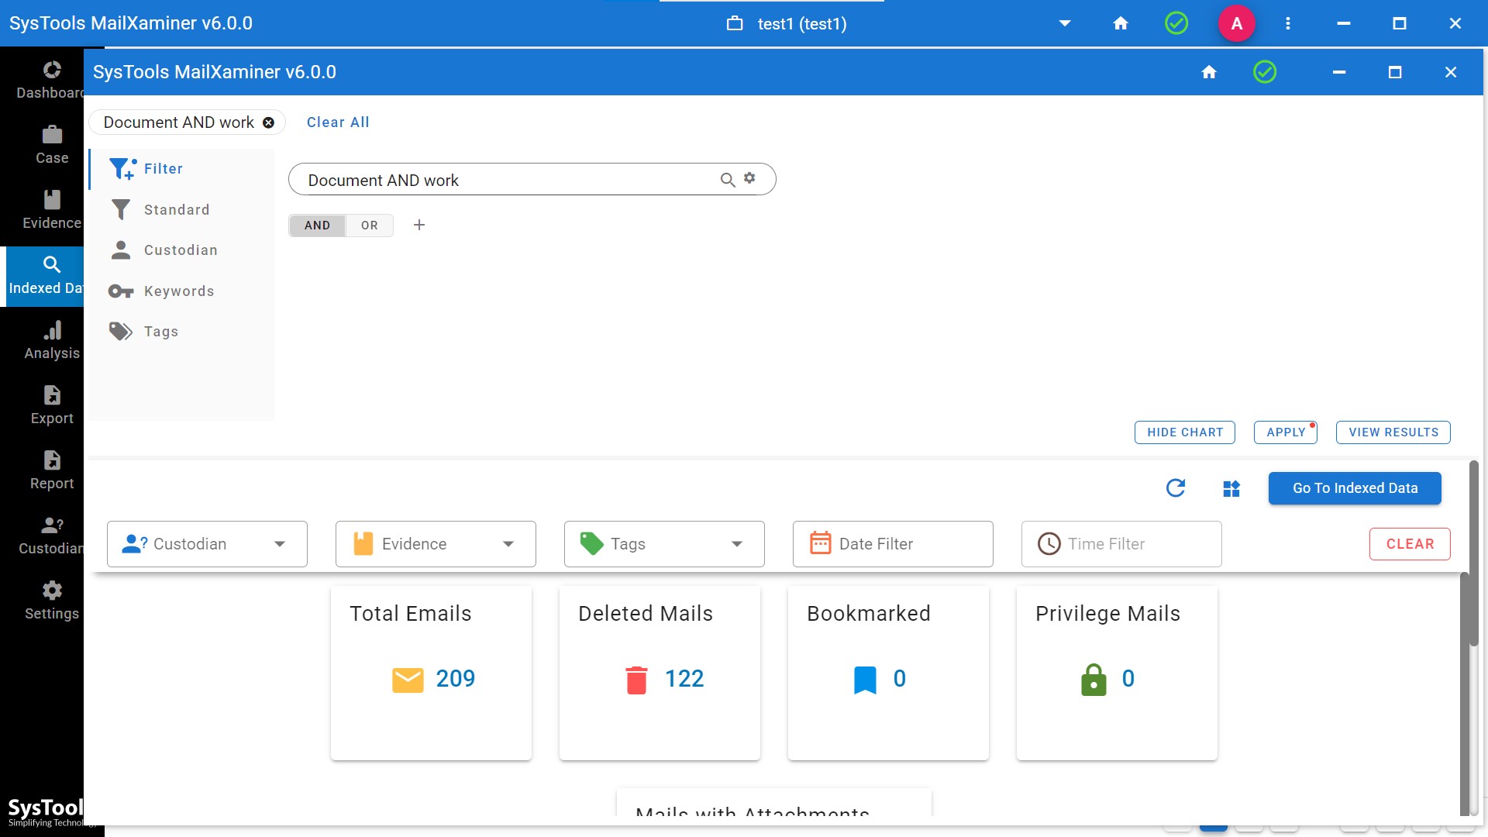
Task: Open the user avatar A
Action: click(x=1237, y=23)
